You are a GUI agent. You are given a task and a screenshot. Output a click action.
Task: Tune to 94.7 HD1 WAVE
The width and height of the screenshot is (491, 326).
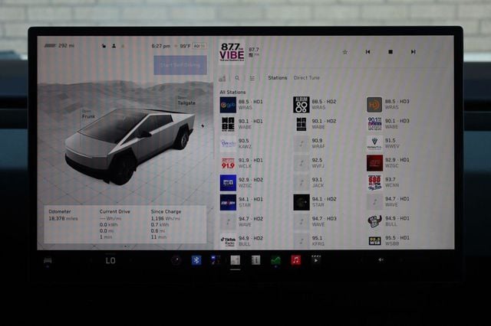tap(388, 202)
